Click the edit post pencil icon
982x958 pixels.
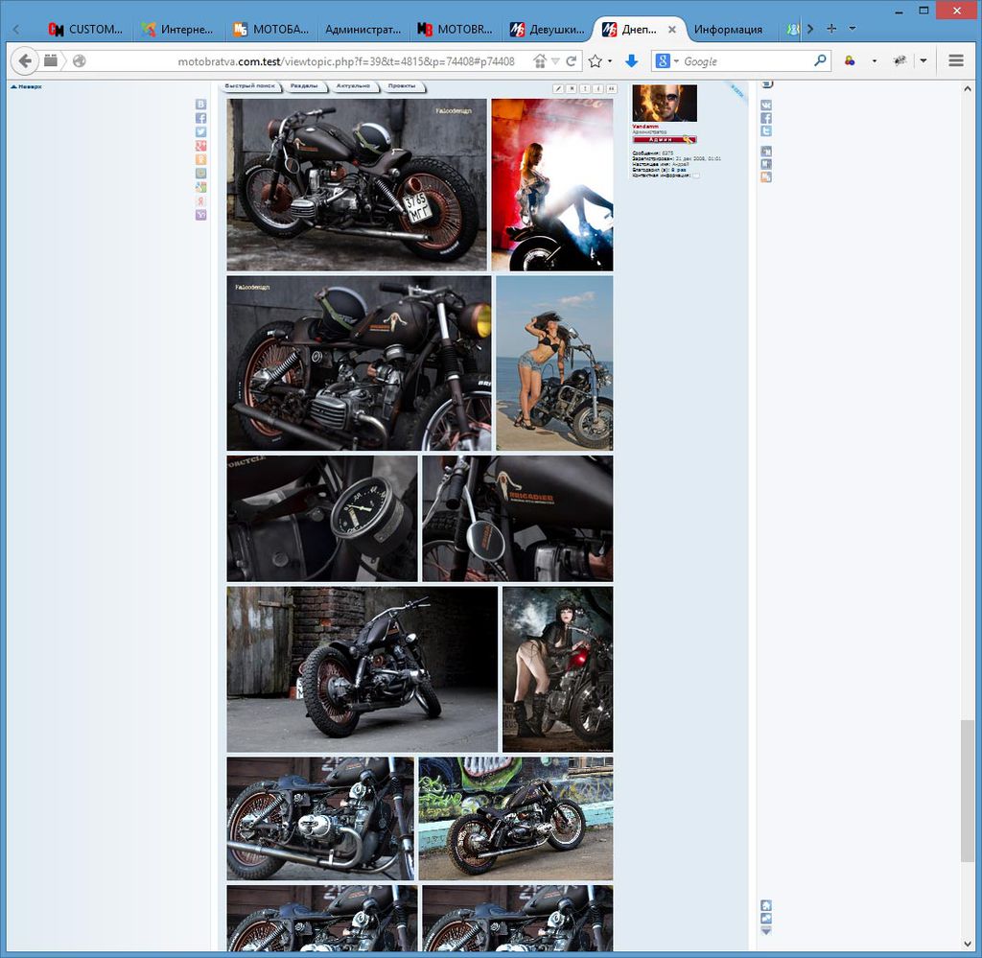click(558, 88)
